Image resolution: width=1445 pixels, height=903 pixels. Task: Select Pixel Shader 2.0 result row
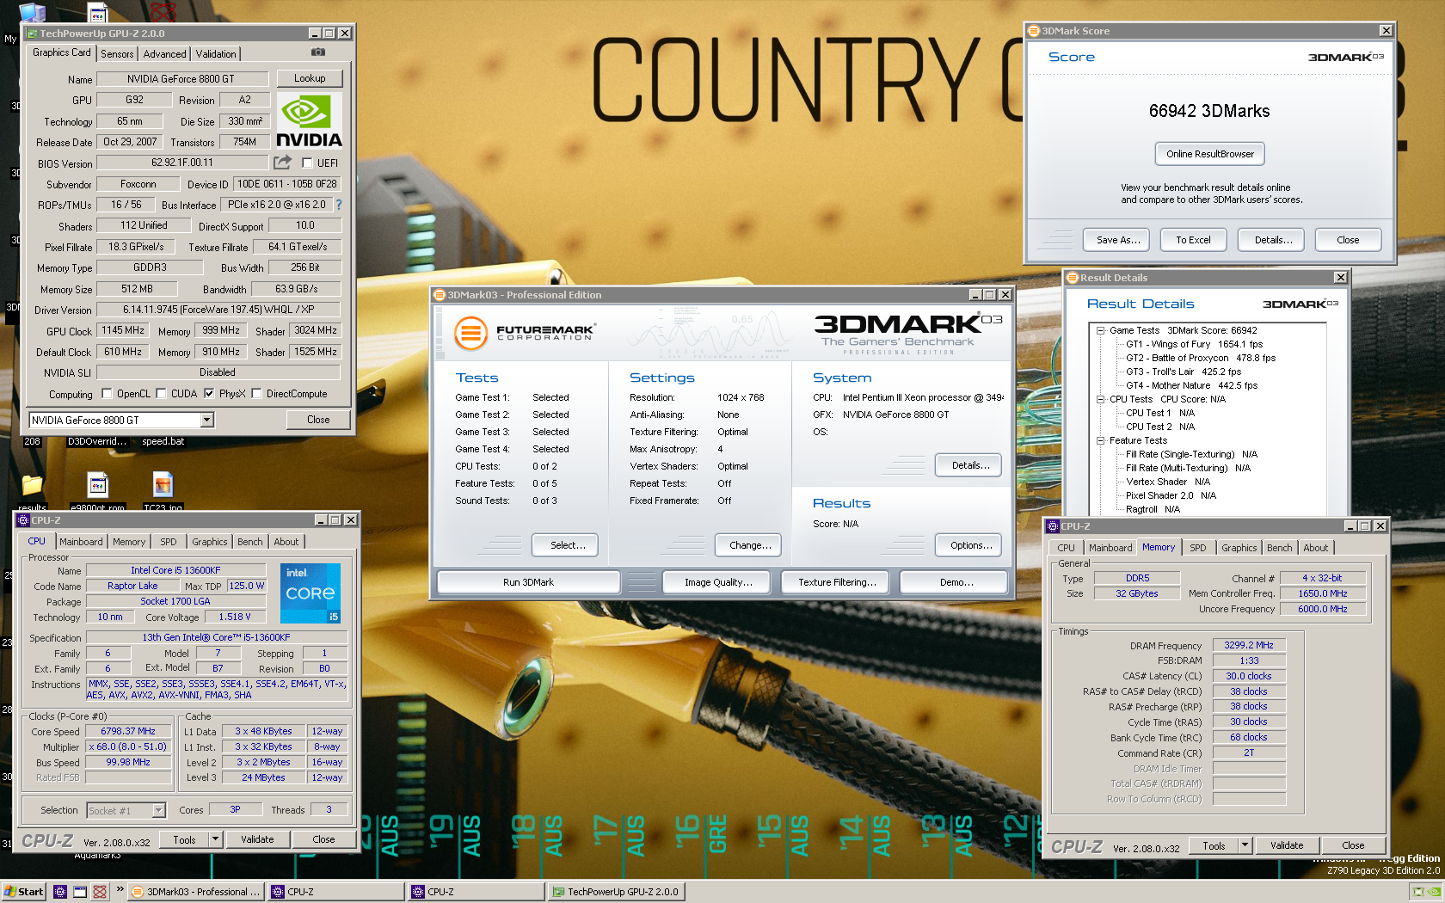click(1171, 495)
